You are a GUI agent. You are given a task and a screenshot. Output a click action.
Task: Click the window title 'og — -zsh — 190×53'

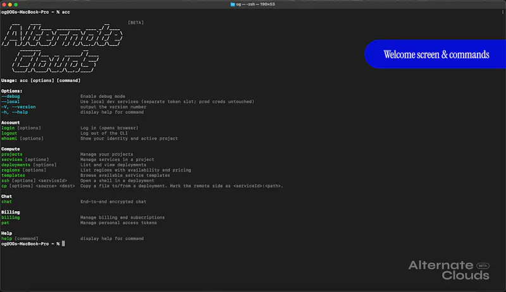pos(256,4)
